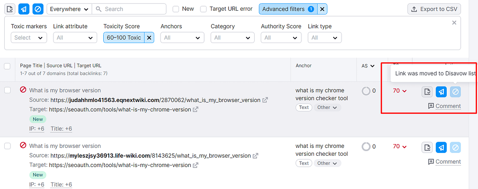
Task: Add Comment on eqnextwiki.com row
Action: click(444, 106)
